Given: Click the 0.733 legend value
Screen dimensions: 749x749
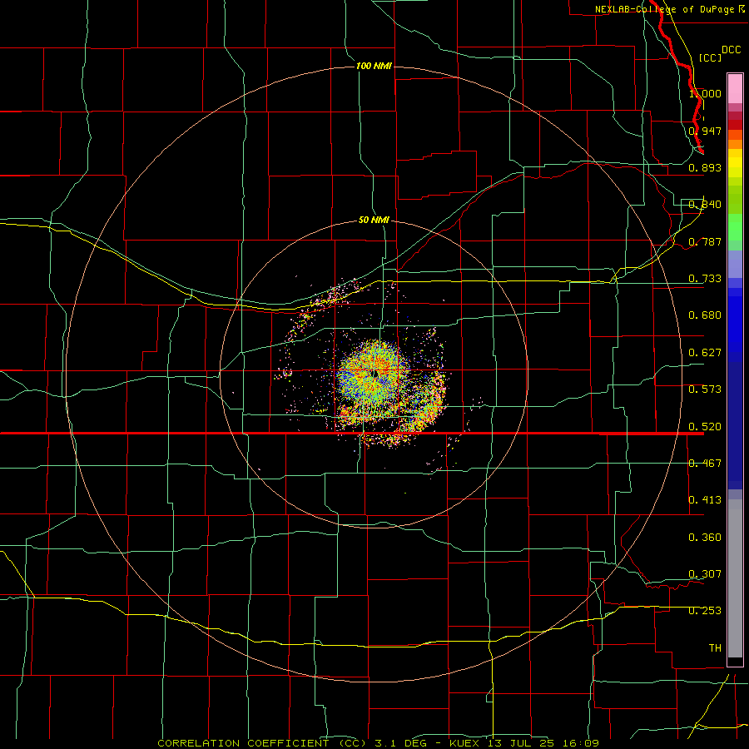Looking at the screenshot, I should [705, 279].
